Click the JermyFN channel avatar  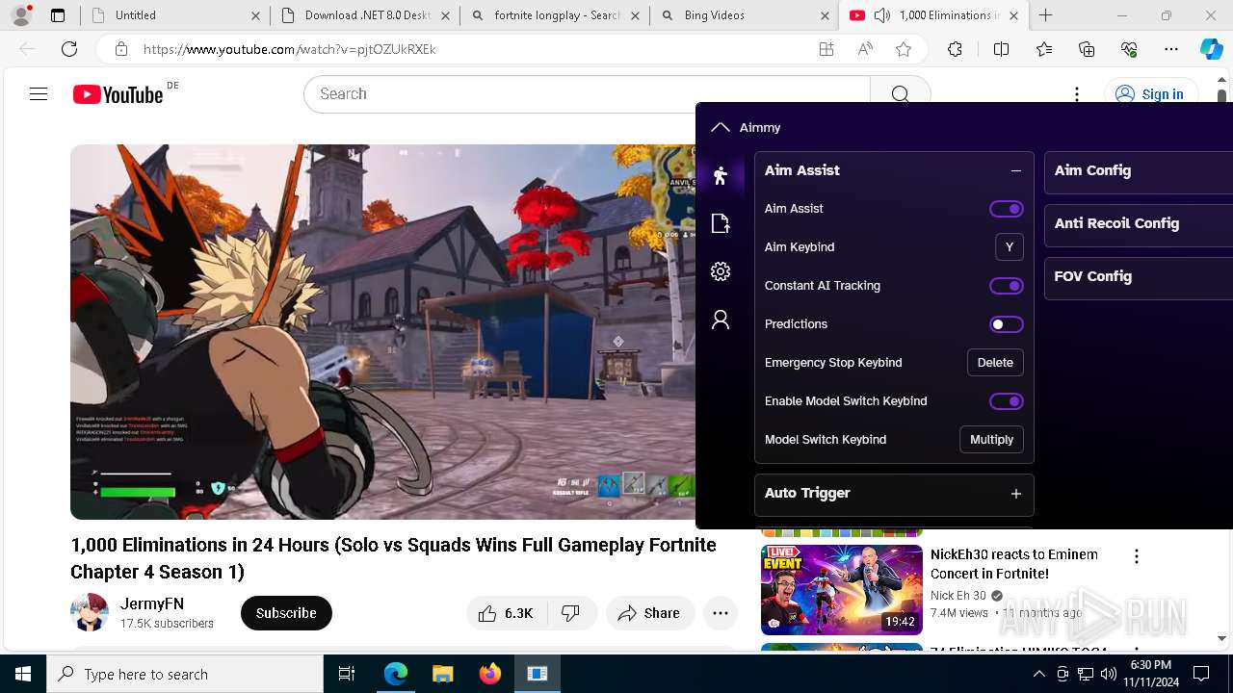[x=90, y=613]
